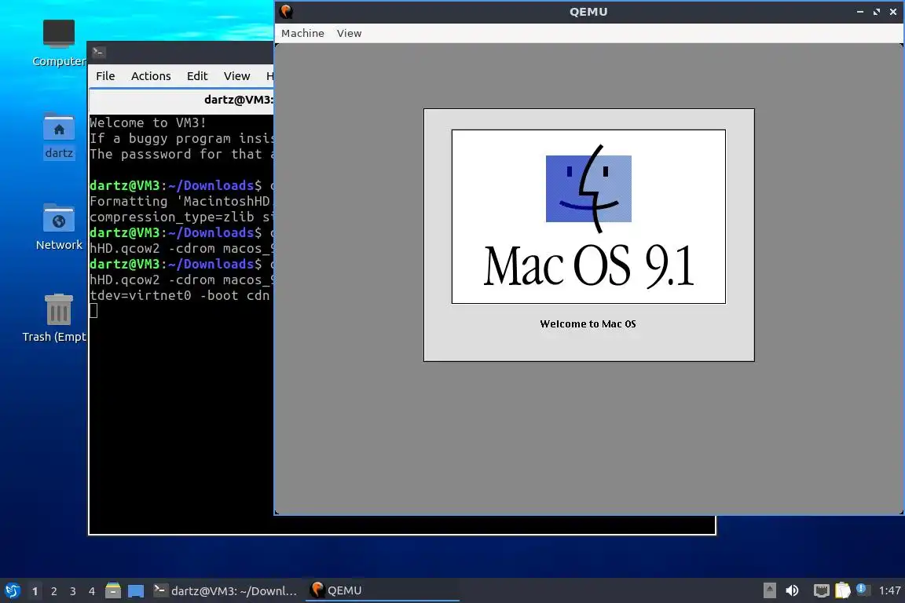
Task: Open the File menu in the terminal window
Action: coord(105,76)
